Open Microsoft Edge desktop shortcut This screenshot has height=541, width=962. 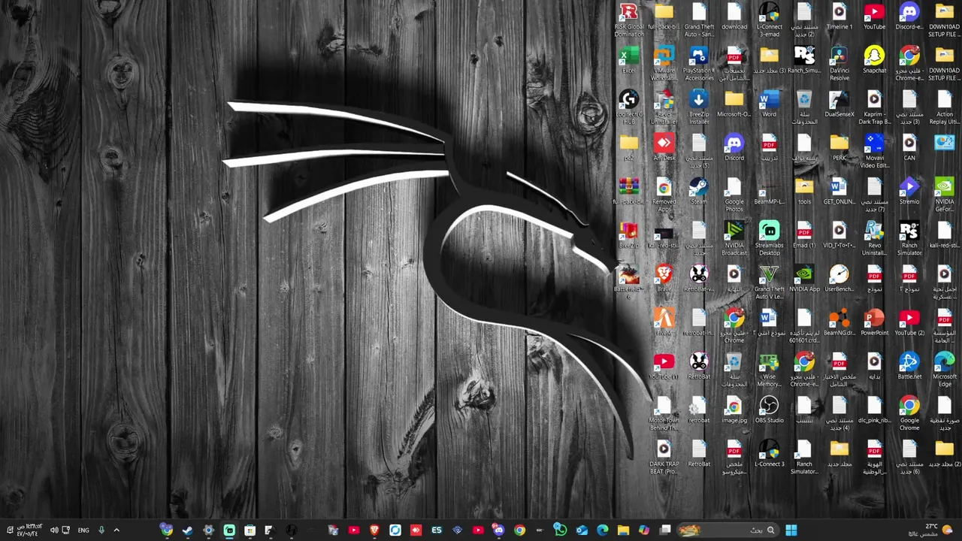(945, 369)
